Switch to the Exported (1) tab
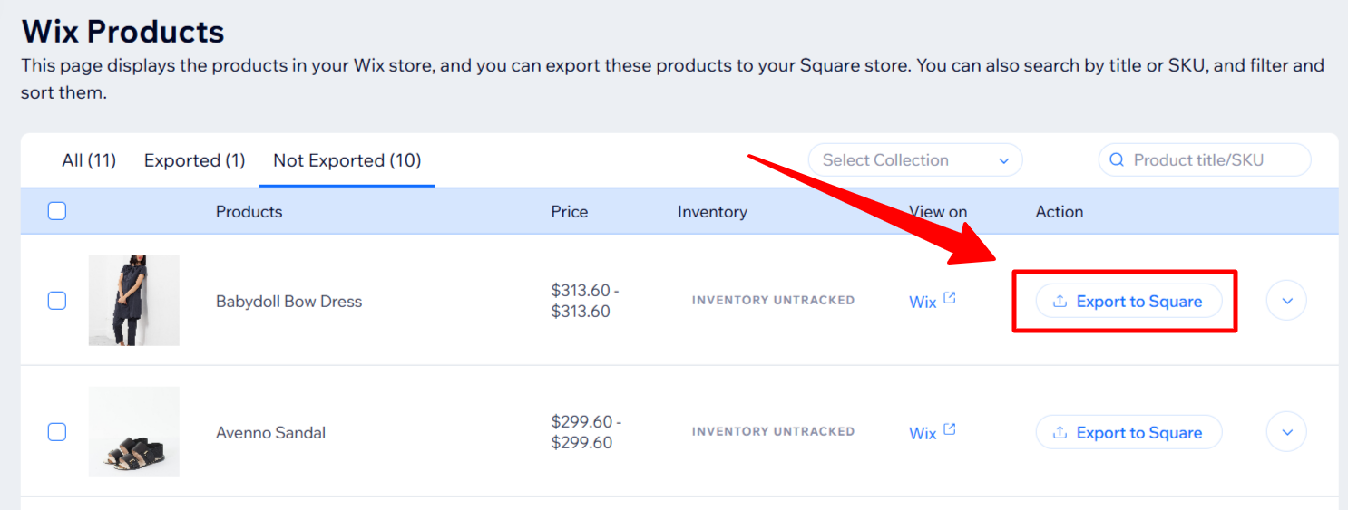Image resolution: width=1348 pixels, height=510 pixels. click(x=195, y=160)
